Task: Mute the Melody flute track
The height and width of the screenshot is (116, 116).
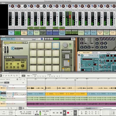Action: (x=7, y=88)
